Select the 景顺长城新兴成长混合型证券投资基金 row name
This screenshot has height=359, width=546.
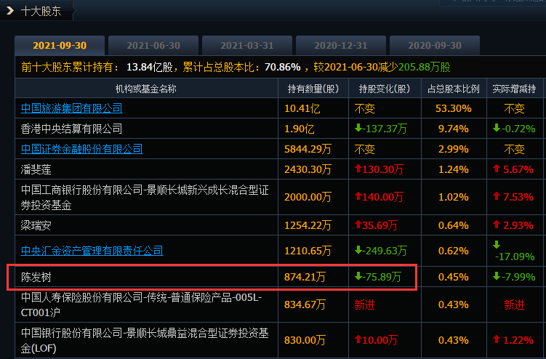145,198
